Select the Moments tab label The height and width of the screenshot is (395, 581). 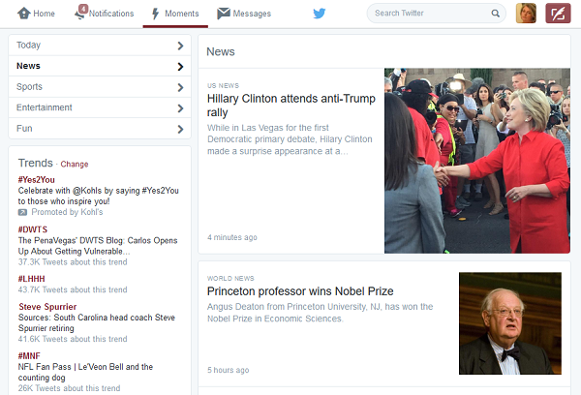point(182,14)
